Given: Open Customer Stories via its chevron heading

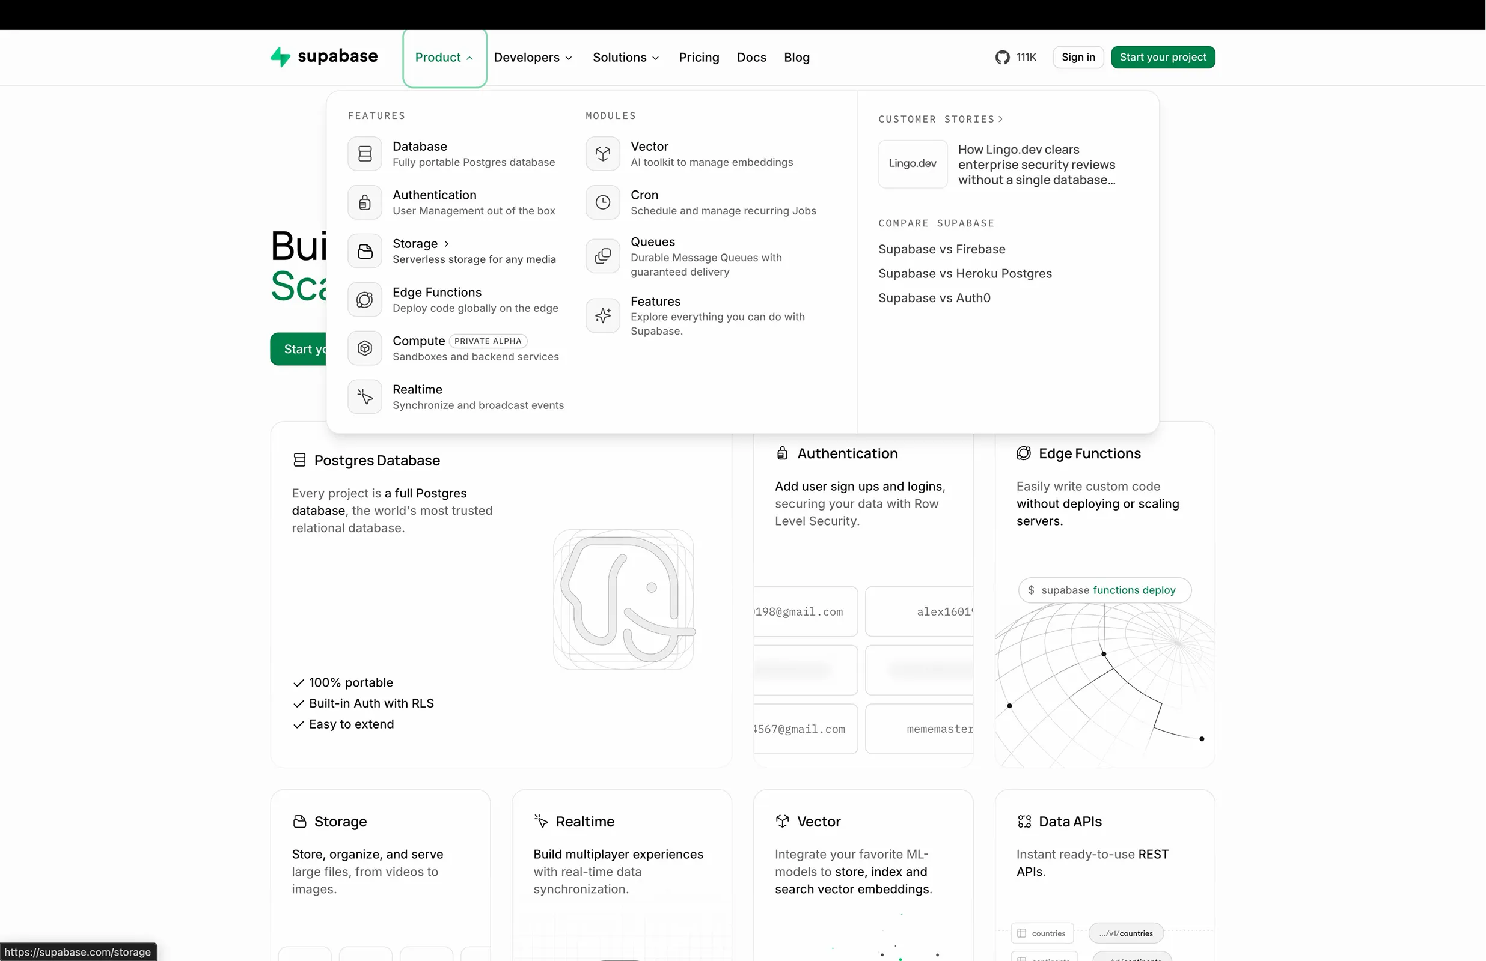Looking at the screenshot, I should [940, 119].
